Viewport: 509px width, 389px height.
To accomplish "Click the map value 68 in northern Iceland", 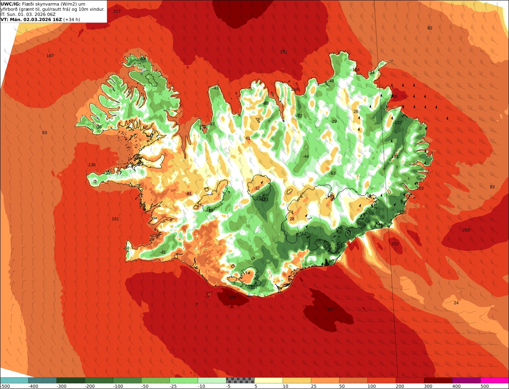I will pos(266,103).
